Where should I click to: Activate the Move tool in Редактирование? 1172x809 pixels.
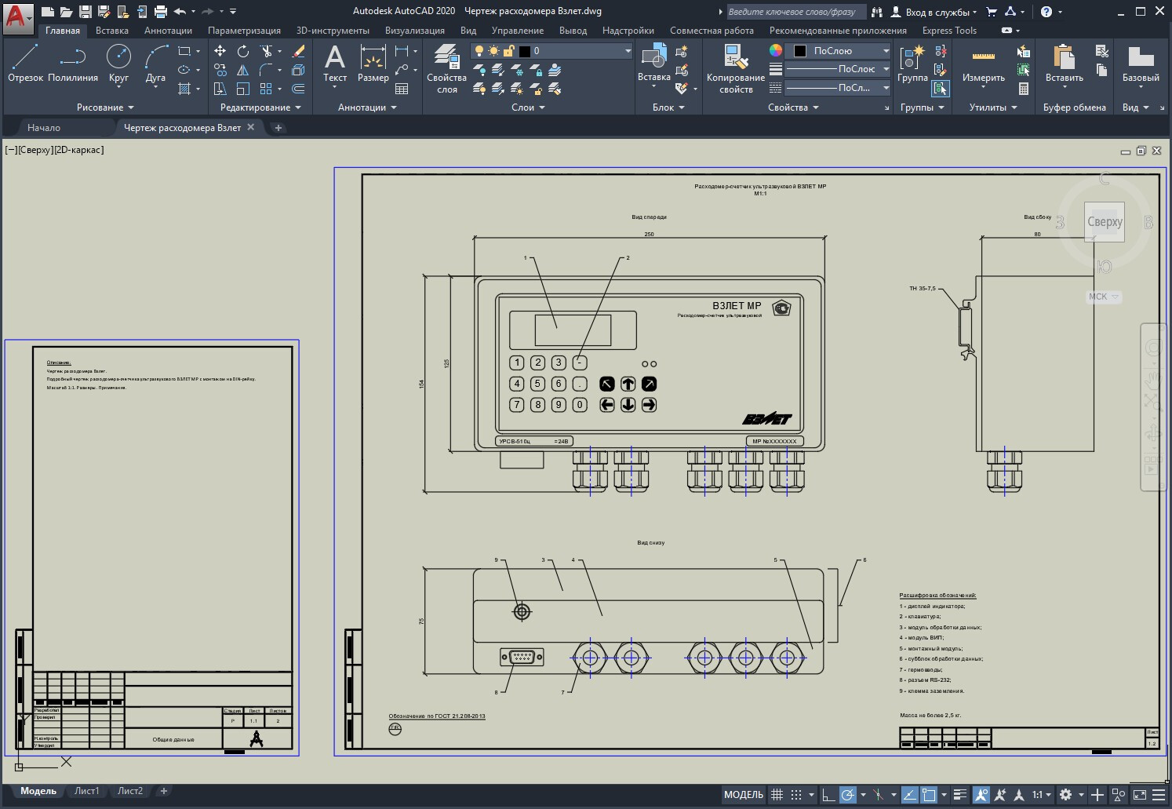(x=220, y=51)
